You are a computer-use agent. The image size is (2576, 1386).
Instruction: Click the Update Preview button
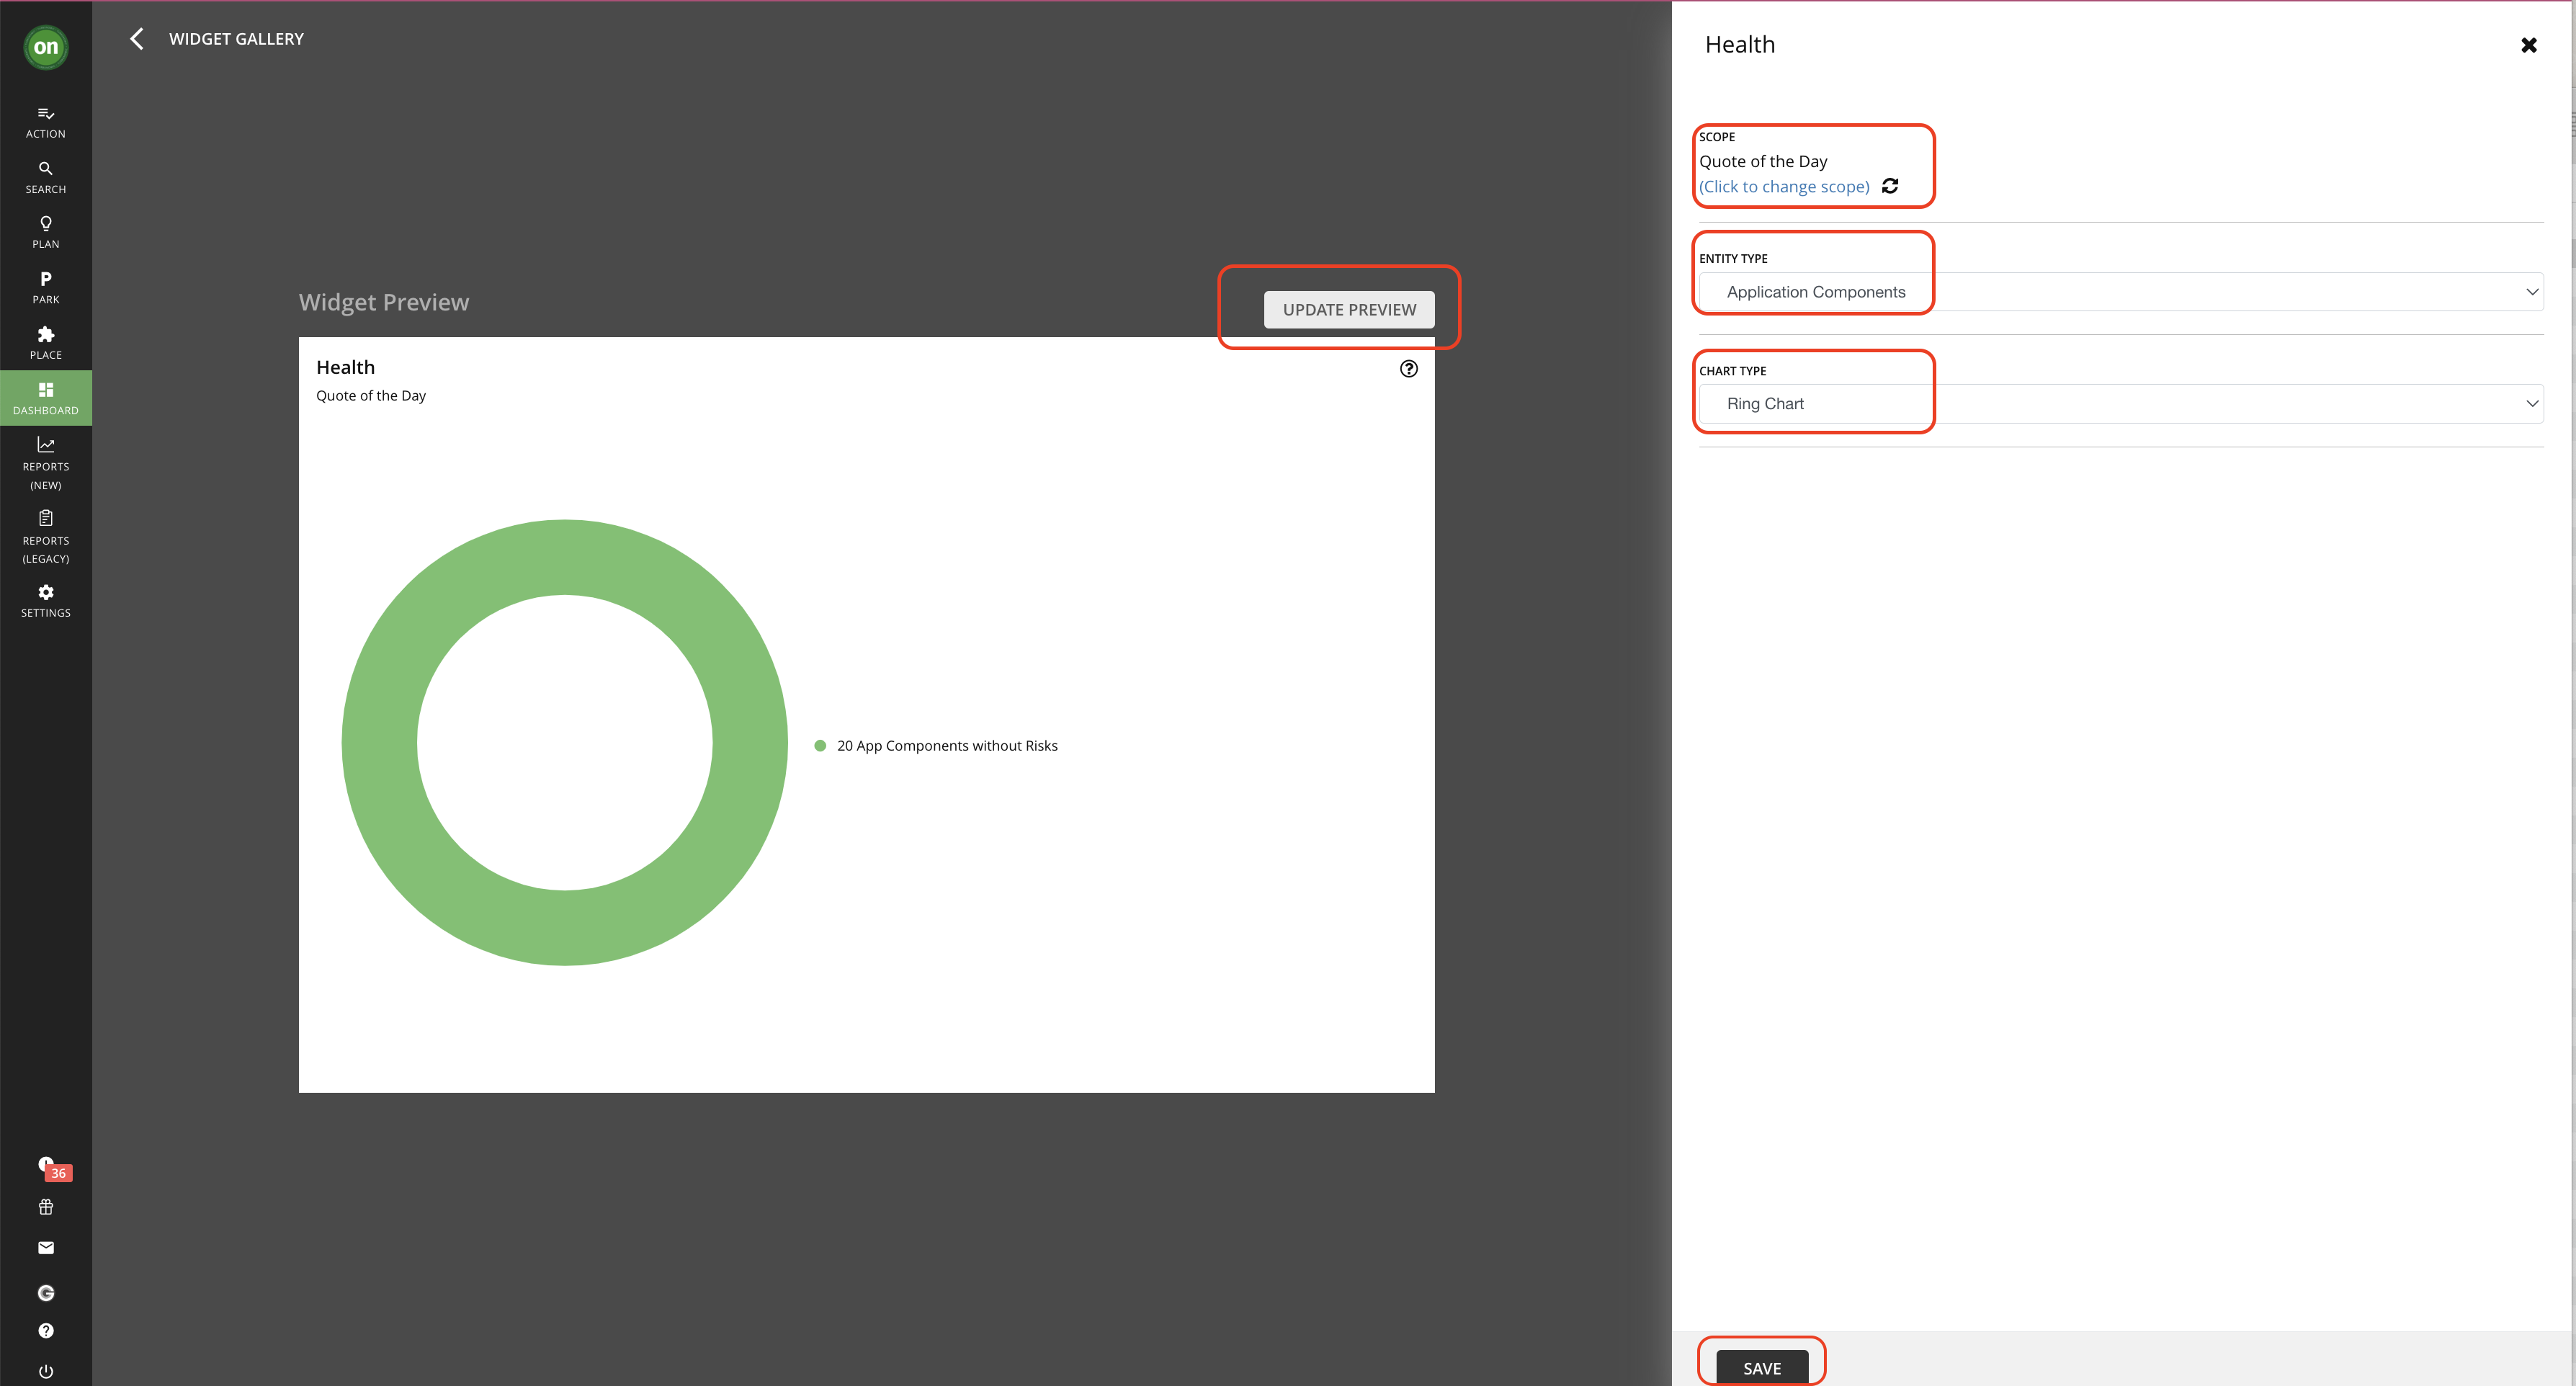click(1348, 310)
